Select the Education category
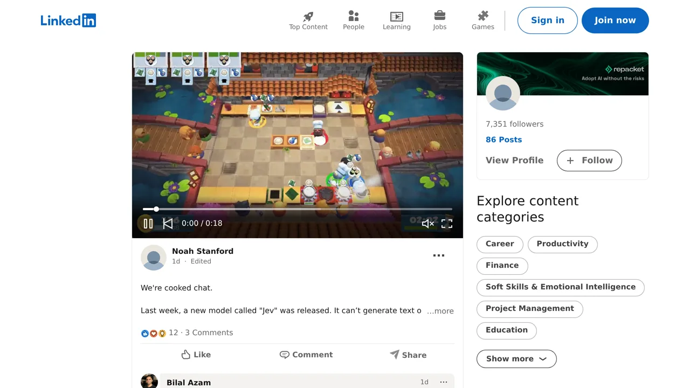 pyautogui.click(x=507, y=330)
